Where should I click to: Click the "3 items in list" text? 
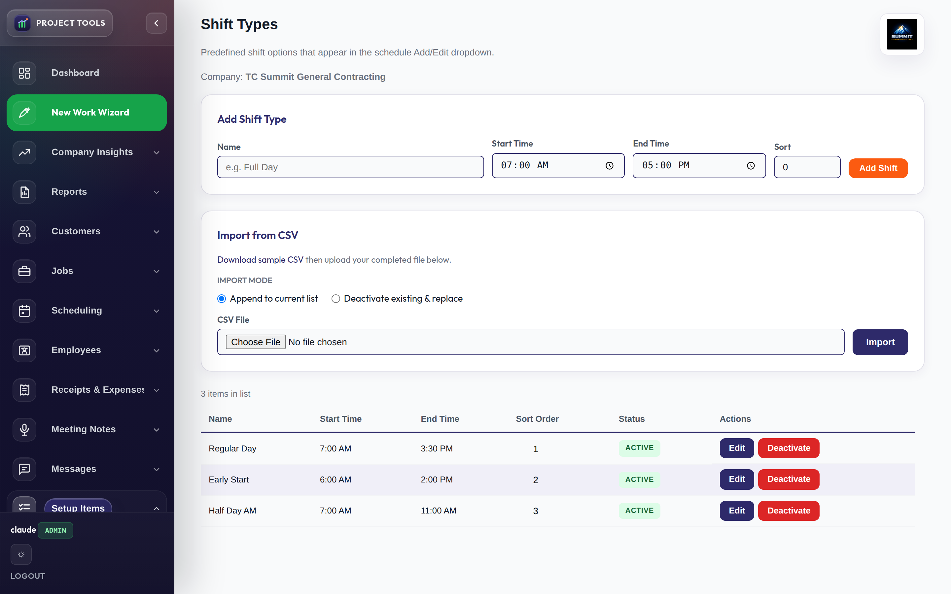point(225,394)
